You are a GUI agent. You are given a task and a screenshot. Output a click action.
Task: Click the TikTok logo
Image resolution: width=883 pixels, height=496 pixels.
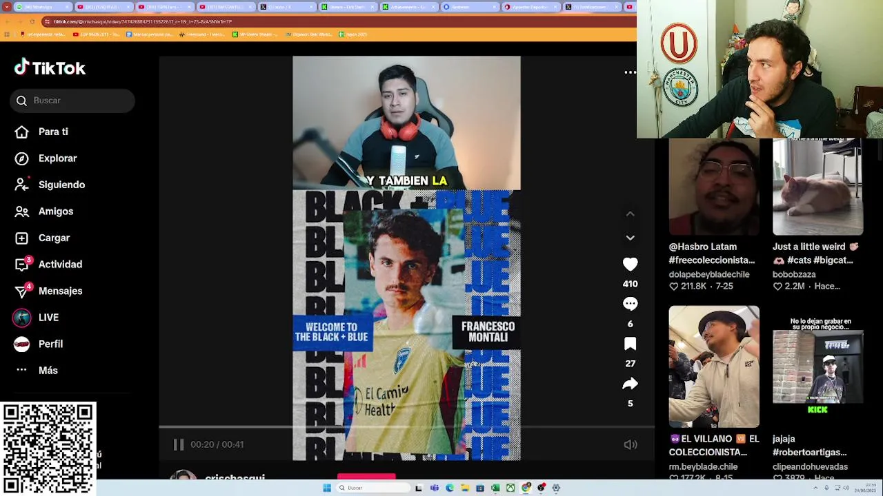pos(50,68)
